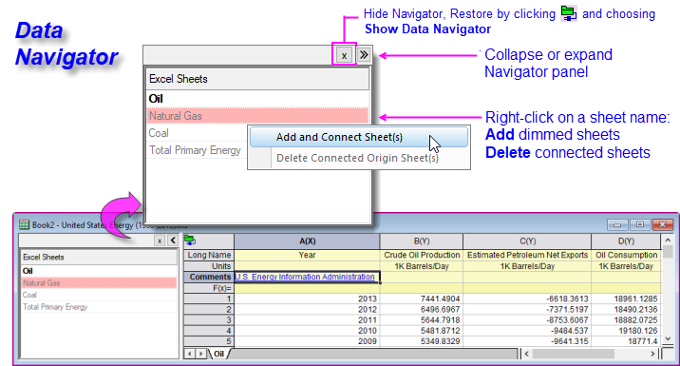Select Oil sheet in enlarged Navigator

coord(257,99)
